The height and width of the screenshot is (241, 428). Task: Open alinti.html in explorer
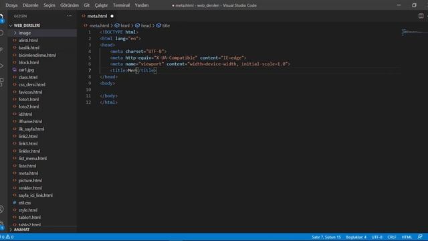(x=28, y=40)
